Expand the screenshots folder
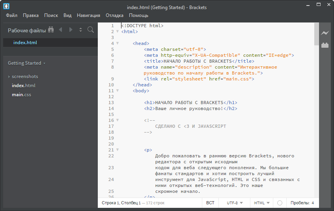The image size is (334, 211). 9,77
